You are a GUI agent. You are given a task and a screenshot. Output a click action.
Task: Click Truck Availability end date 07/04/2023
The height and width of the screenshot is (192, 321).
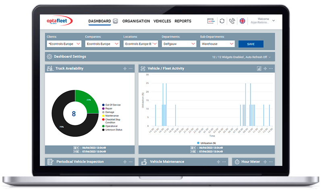click(94, 151)
